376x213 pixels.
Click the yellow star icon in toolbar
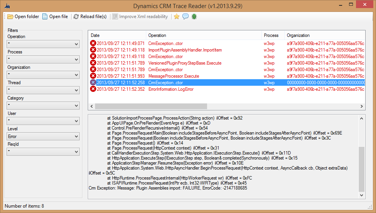pos(177,17)
